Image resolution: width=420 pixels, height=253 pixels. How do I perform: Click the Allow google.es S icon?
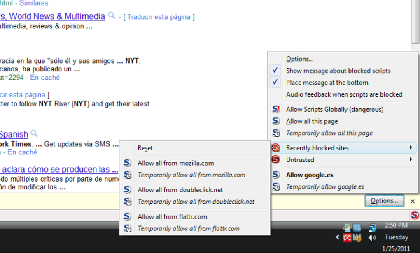point(275,175)
